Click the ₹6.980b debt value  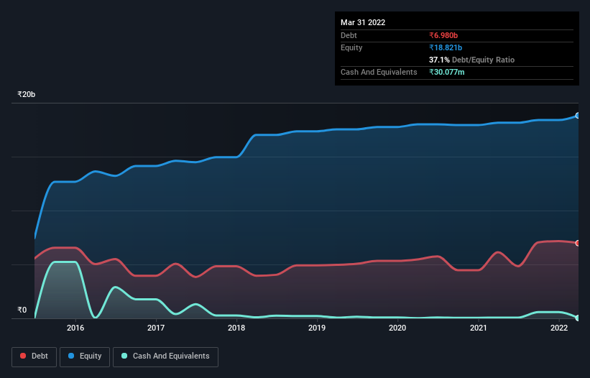coord(443,35)
